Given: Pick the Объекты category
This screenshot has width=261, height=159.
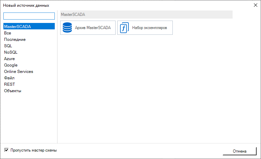Looking at the screenshot, I should [x=29, y=91].
